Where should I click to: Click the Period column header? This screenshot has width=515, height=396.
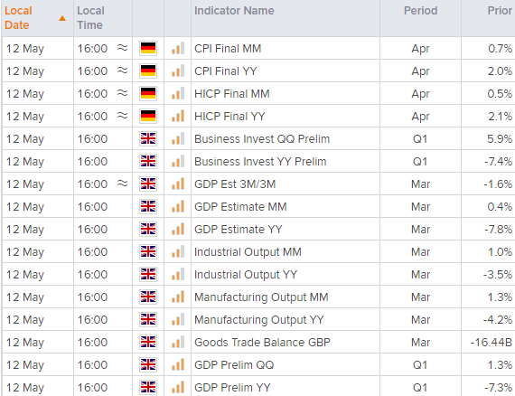(x=420, y=11)
